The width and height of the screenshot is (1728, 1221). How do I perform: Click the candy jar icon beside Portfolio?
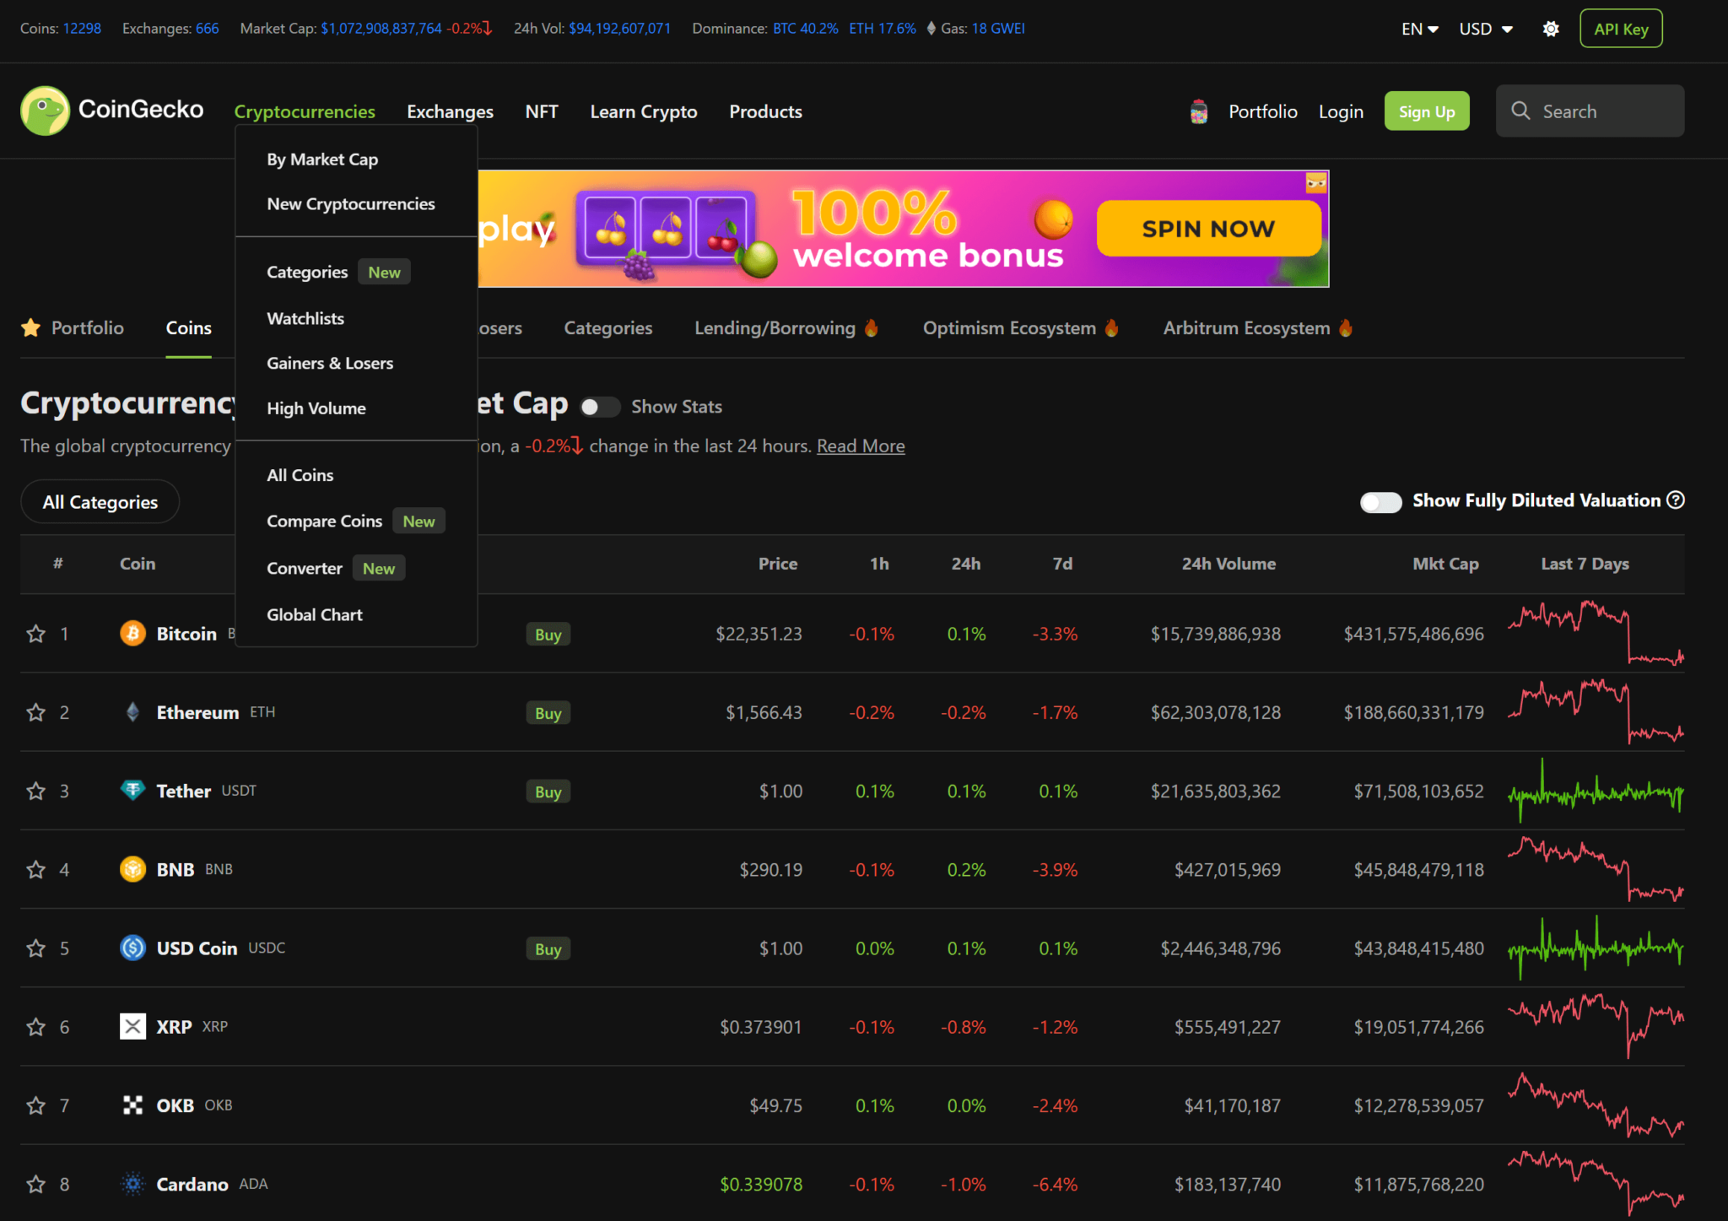pyautogui.click(x=1199, y=111)
